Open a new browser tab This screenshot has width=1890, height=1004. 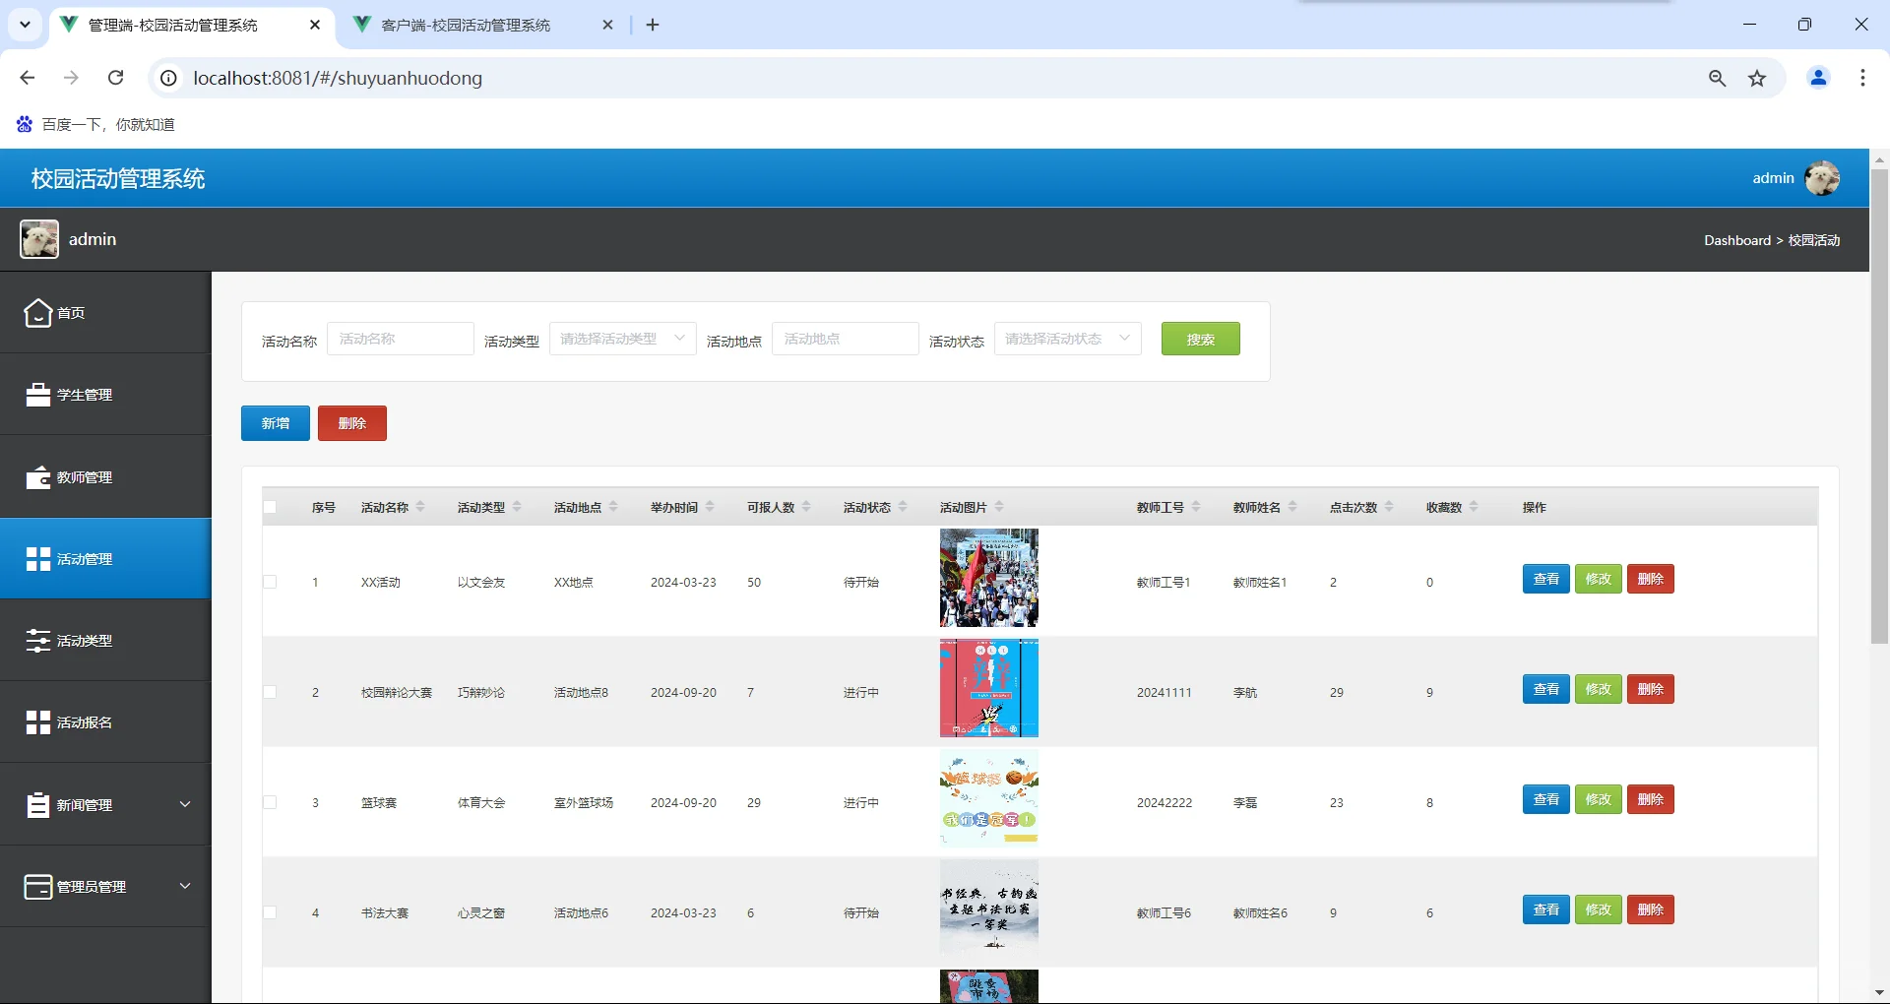point(653,25)
